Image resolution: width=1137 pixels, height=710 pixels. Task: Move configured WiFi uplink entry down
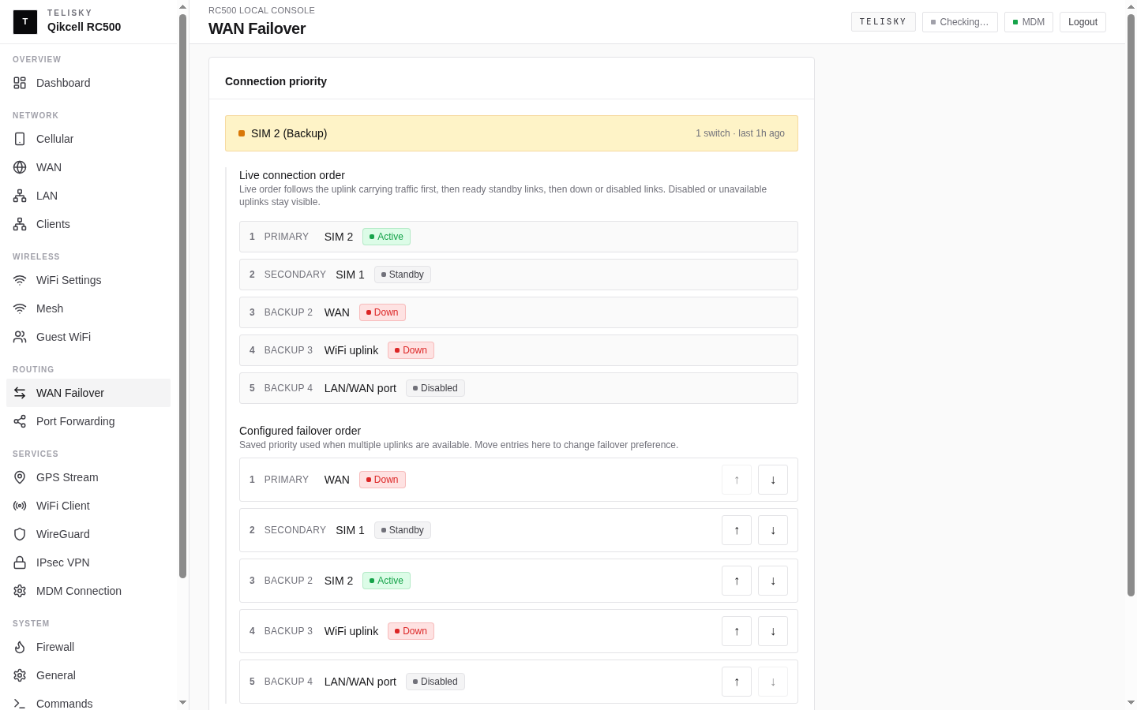pos(773,631)
